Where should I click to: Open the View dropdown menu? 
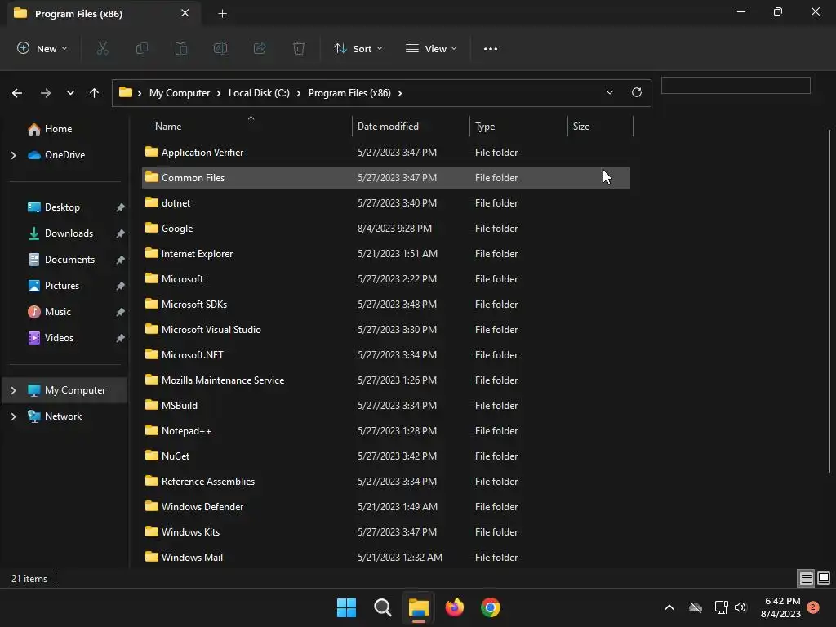[x=431, y=48]
